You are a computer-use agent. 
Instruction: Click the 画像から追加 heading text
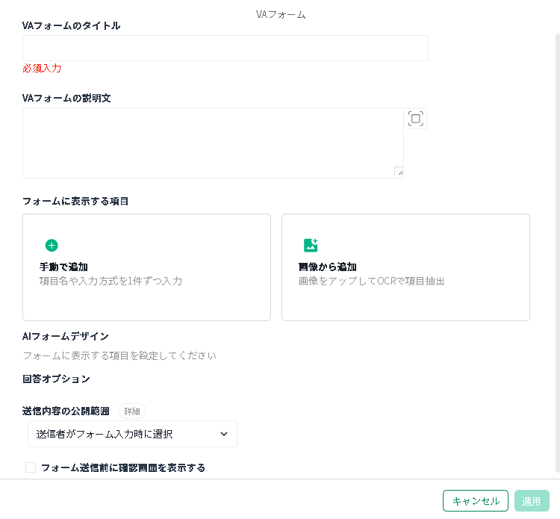(x=328, y=267)
